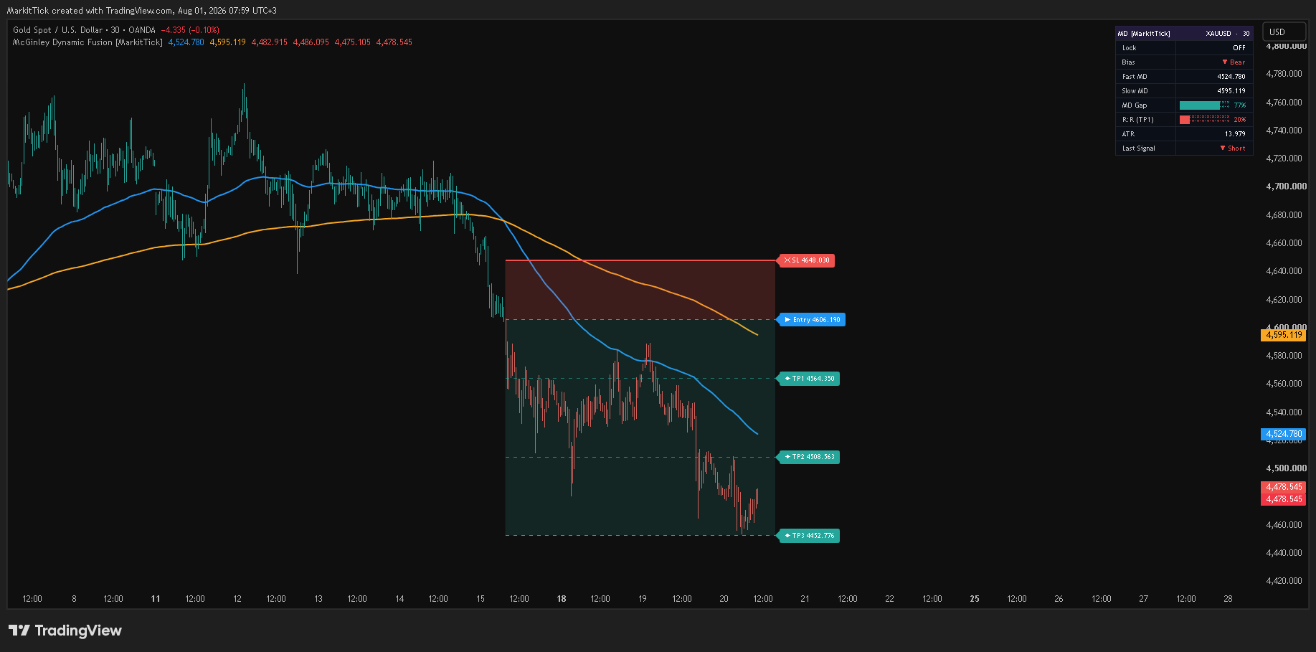Select the McGinley Dynamic Fusion indicator legend
This screenshot has width=1316, height=652.
(87, 42)
